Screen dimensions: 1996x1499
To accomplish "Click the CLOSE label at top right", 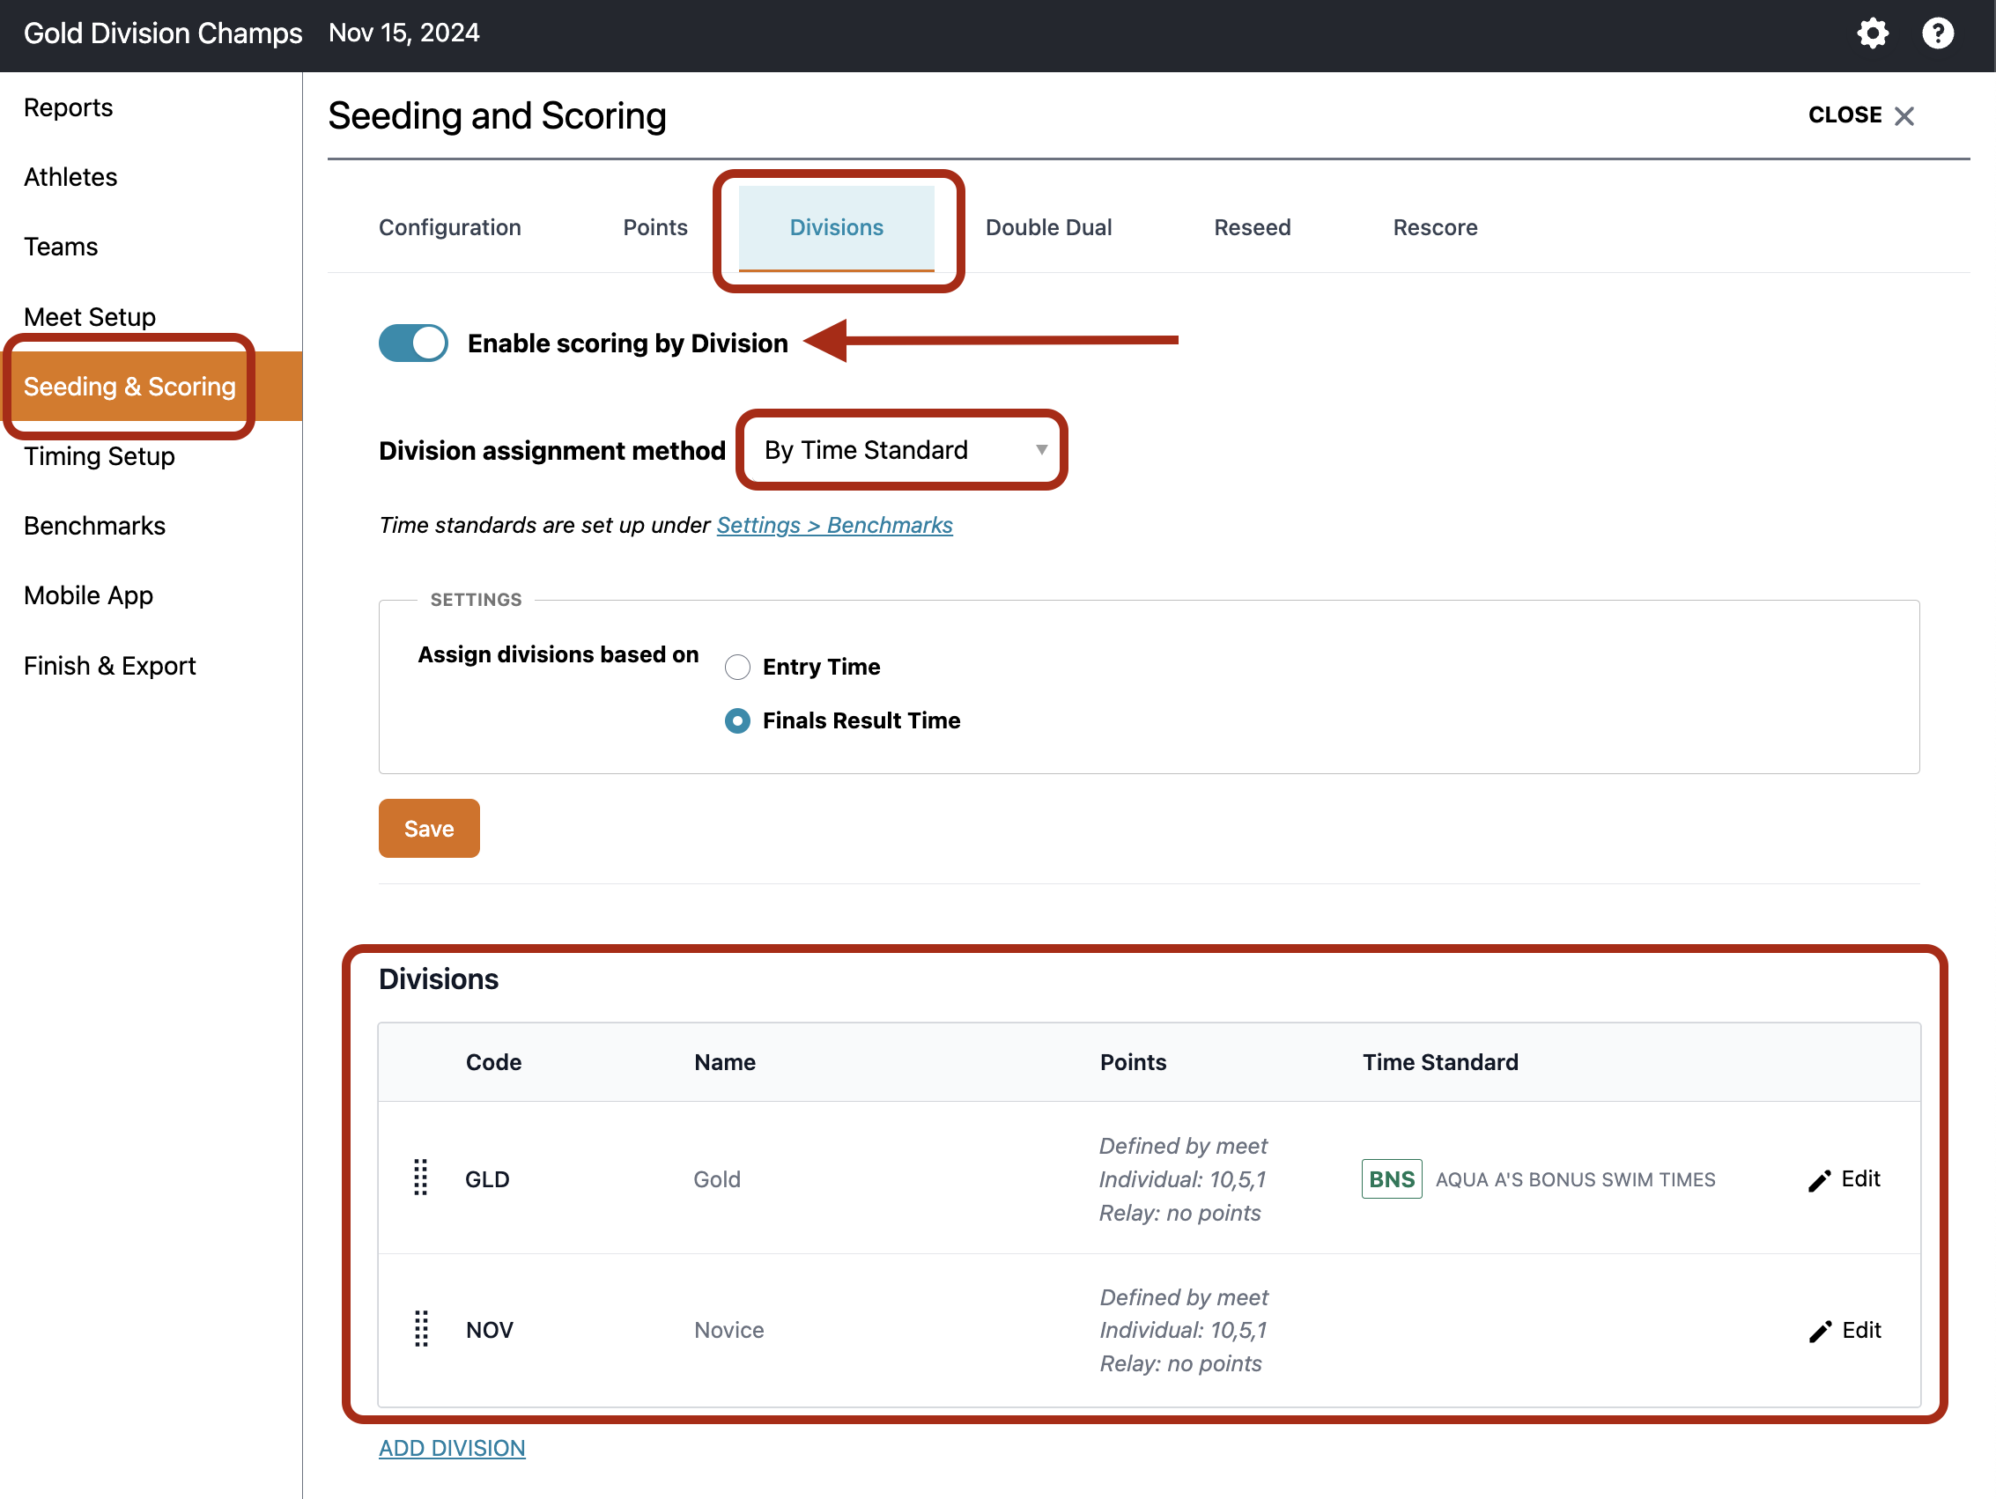I will tap(1844, 115).
